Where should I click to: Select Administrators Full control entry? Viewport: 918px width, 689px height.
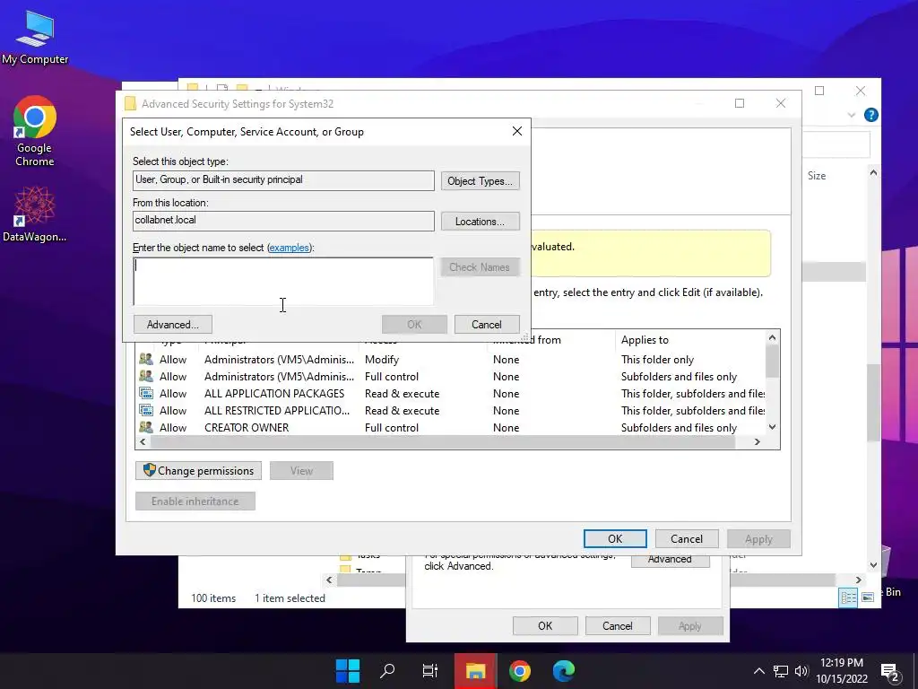451,376
